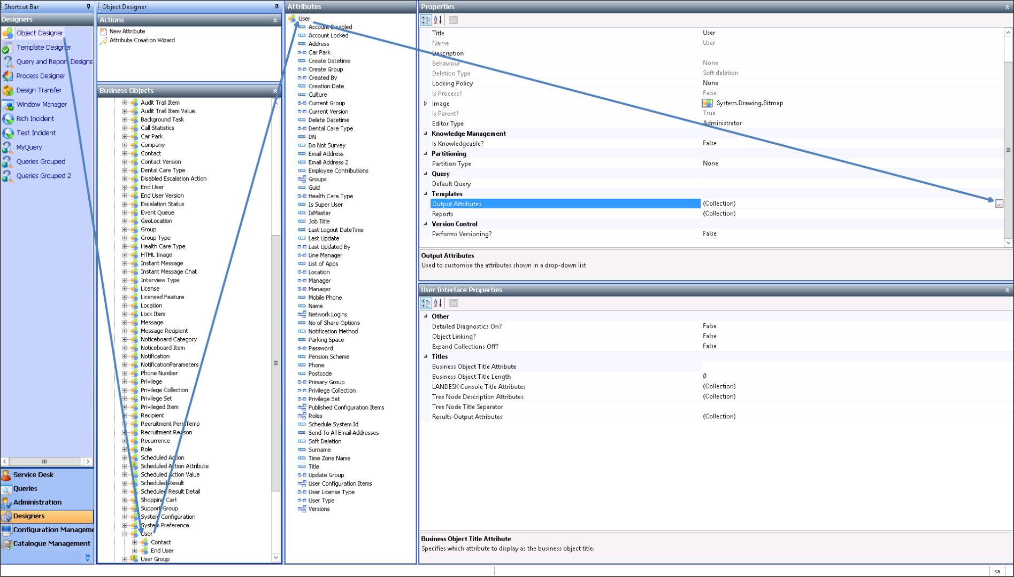Viewport: 1014px width, 577px height.
Task: Open the Configuration Management section
Action: pos(48,529)
